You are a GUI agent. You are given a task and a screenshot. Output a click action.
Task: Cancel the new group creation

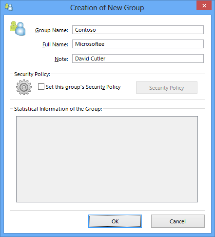[178, 221]
